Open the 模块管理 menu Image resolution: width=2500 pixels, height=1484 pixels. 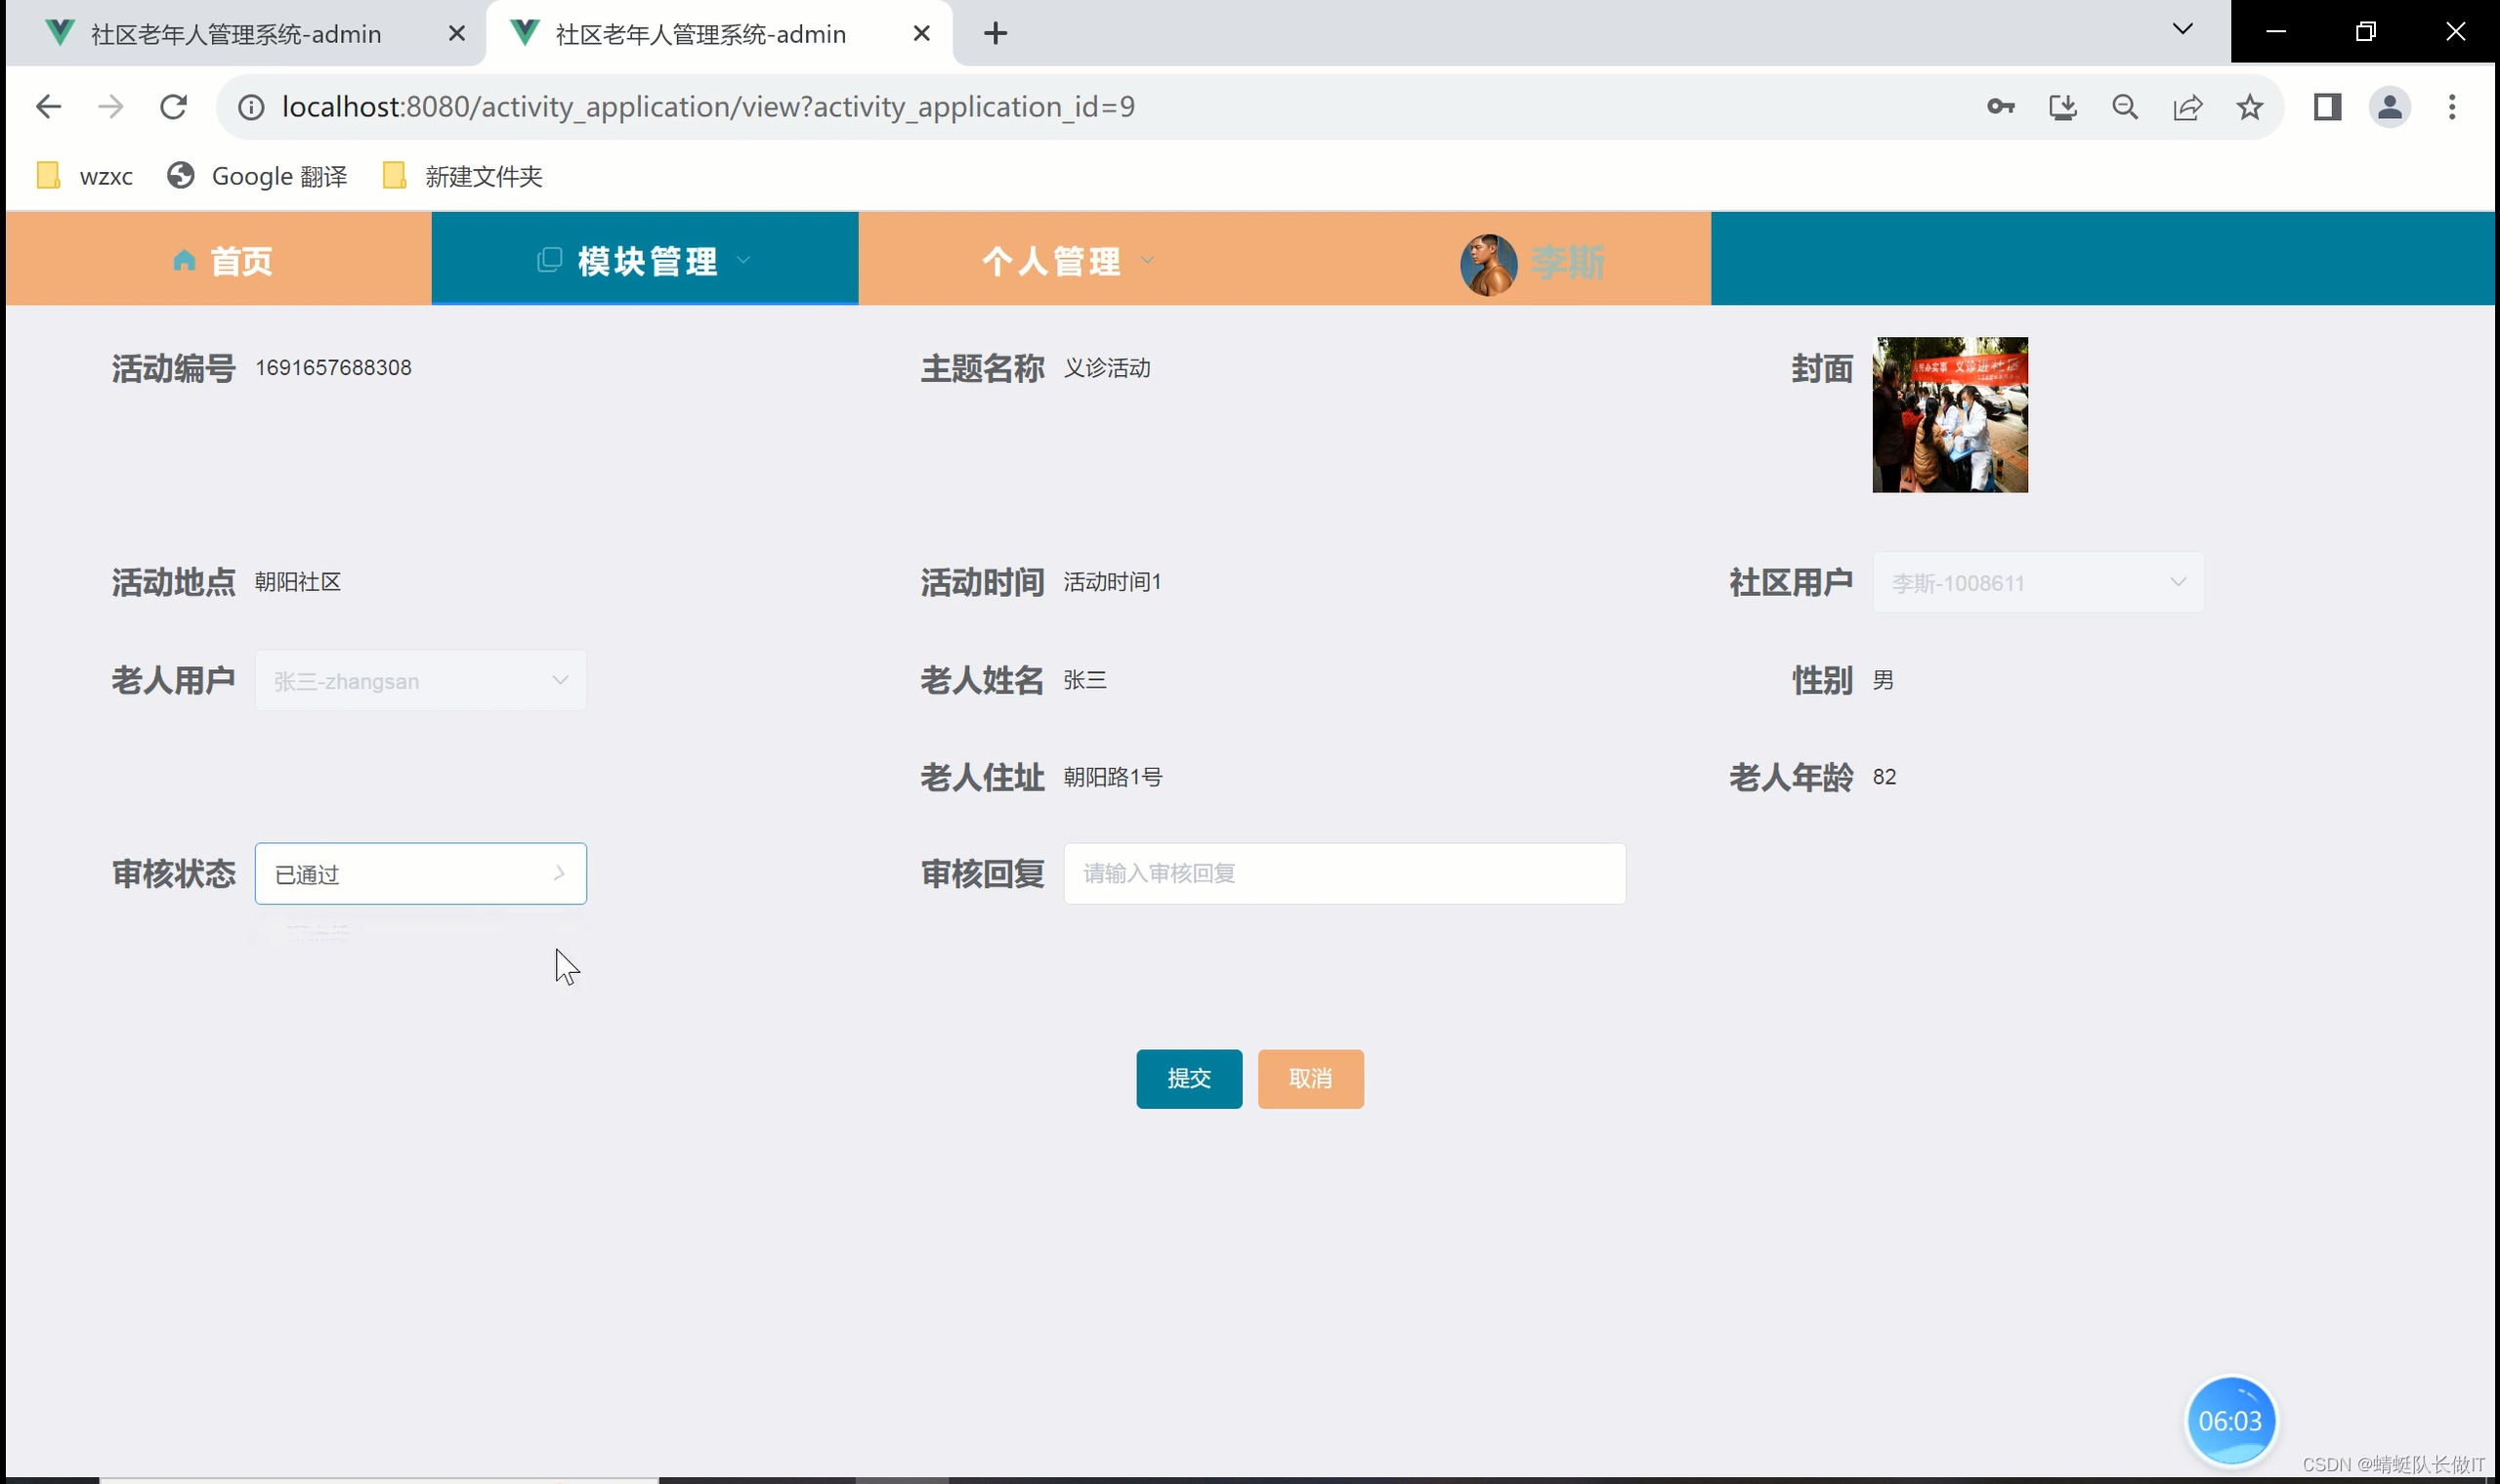[645, 261]
